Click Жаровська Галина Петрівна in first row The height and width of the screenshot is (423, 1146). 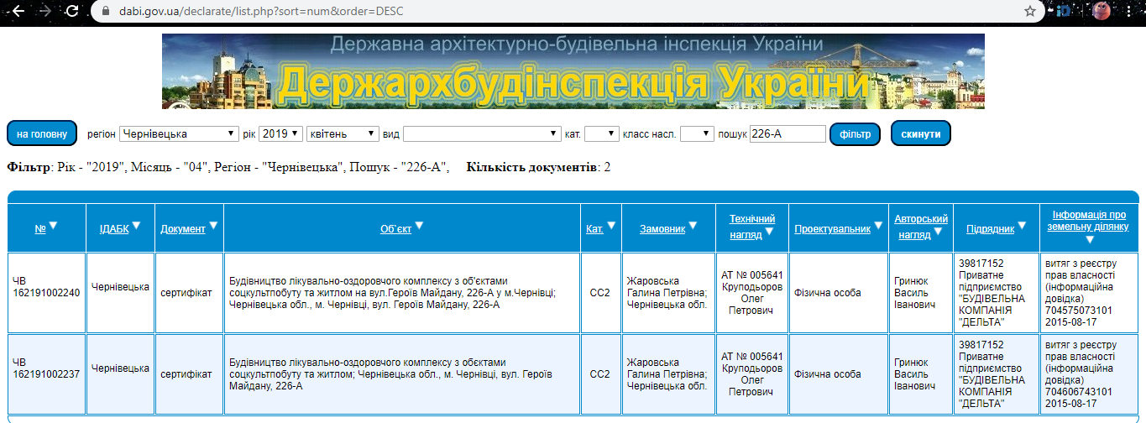coord(667,292)
